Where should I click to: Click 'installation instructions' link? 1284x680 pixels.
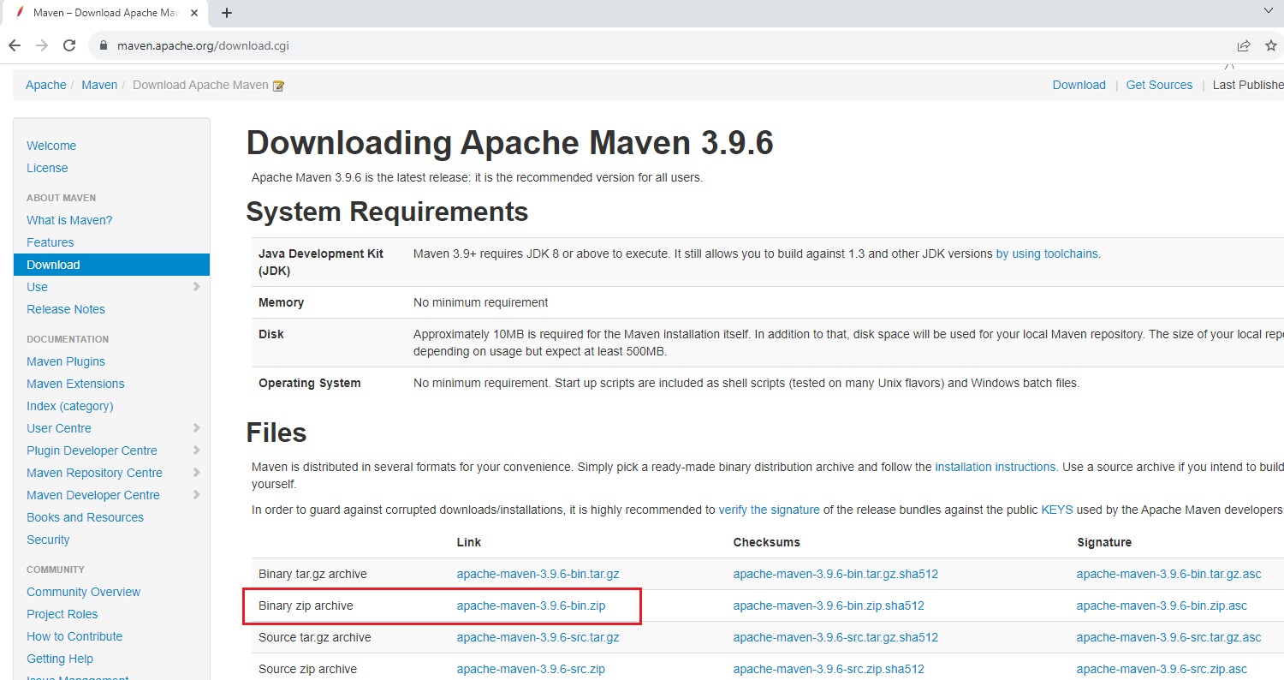click(996, 467)
